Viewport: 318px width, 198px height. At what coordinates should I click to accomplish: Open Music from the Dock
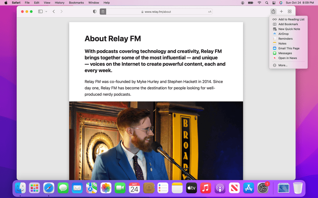tap(206, 188)
